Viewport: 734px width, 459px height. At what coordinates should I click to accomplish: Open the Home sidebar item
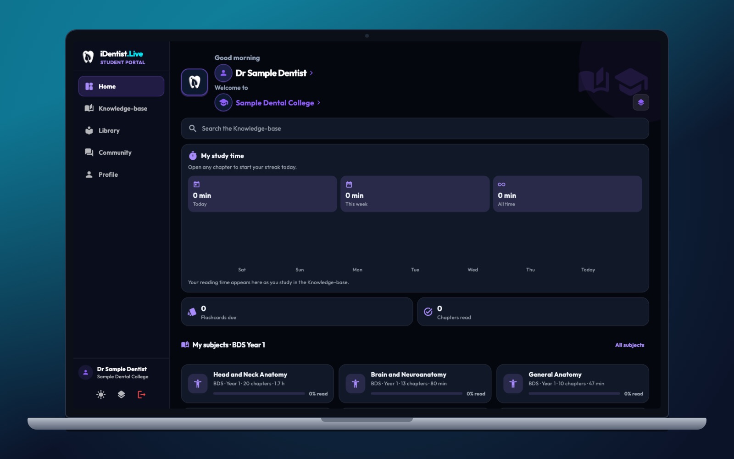tap(121, 86)
